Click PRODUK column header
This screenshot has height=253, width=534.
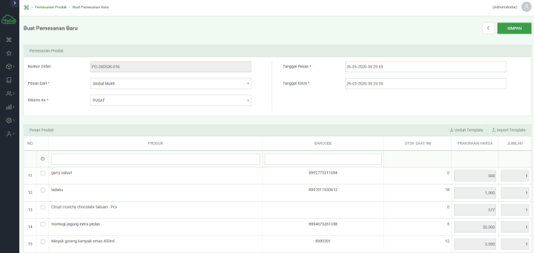coord(156,143)
